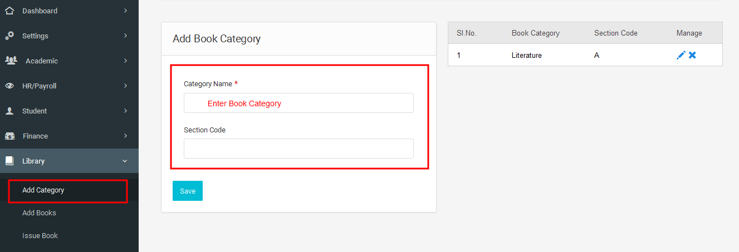Image resolution: width=739 pixels, height=252 pixels.
Task: Edit Literature category with pencil icon
Action: click(681, 55)
